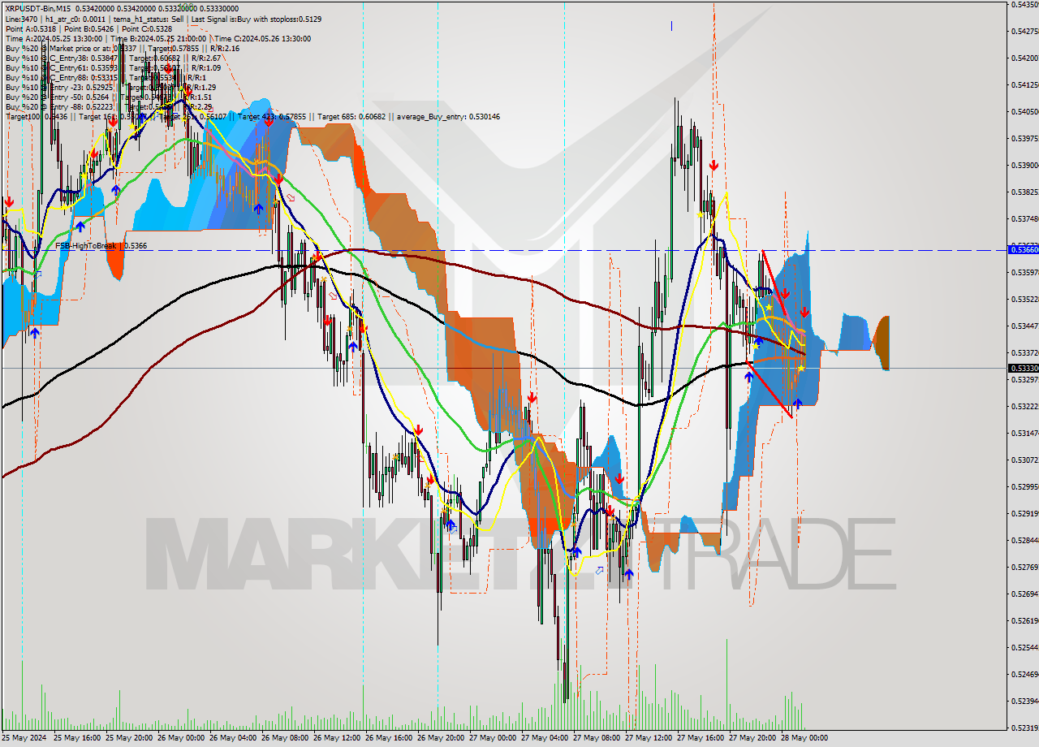Viewport: 1039px width, 747px height.
Task: Click the '26 May 08:00' time axis label
Action: click(x=286, y=737)
